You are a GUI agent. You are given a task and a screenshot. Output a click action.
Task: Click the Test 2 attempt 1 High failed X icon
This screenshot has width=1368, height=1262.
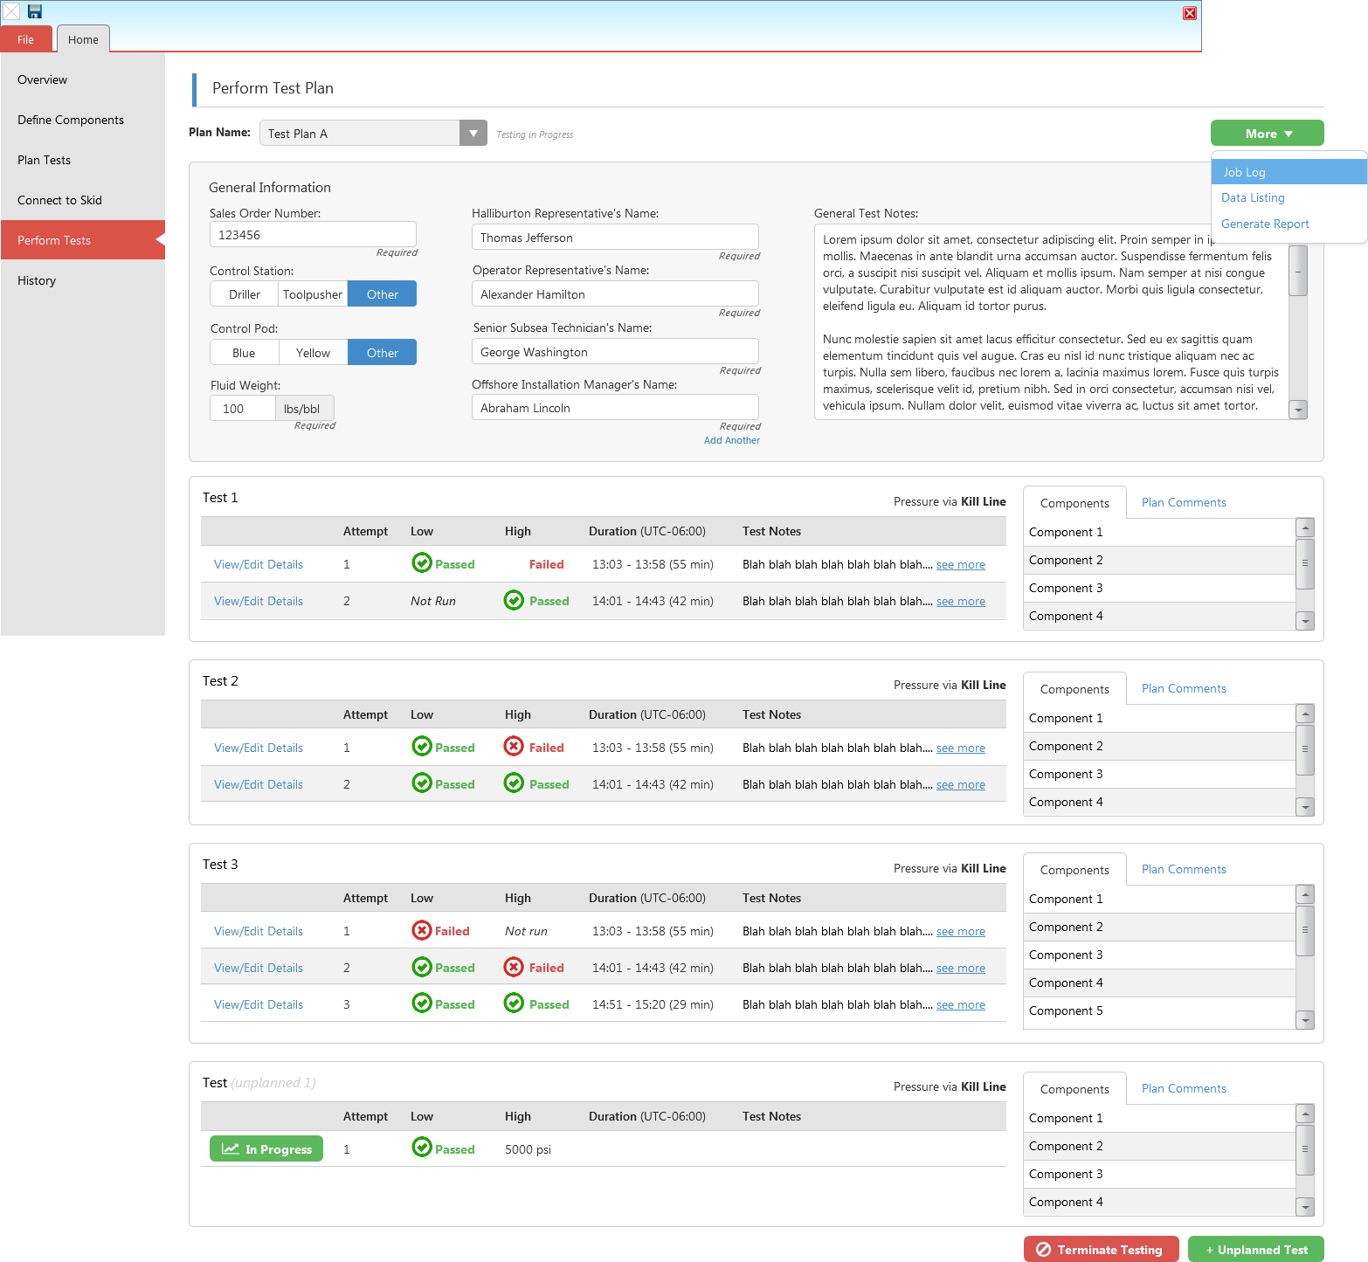tap(514, 747)
